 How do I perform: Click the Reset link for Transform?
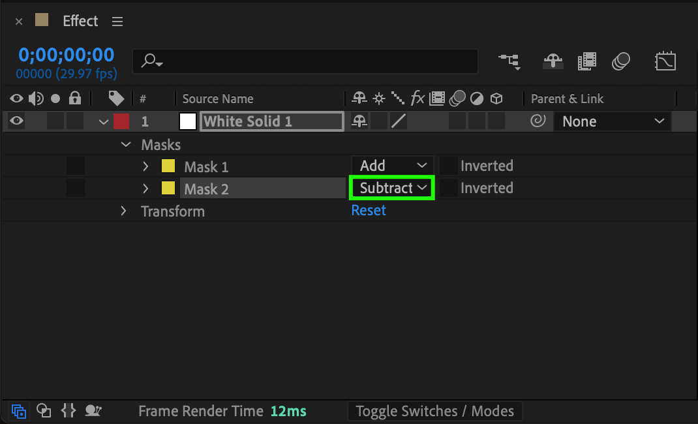click(x=369, y=210)
